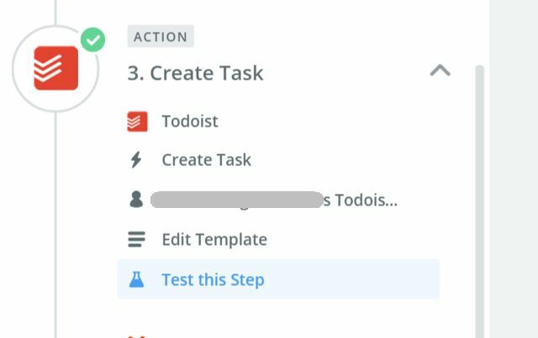The height and width of the screenshot is (338, 538).
Task: Click the person account icon
Action: pyautogui.click(x=136, y=200)
